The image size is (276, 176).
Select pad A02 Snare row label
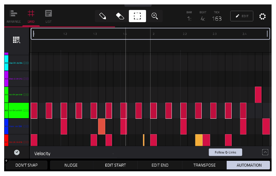[x=19, y=126]
